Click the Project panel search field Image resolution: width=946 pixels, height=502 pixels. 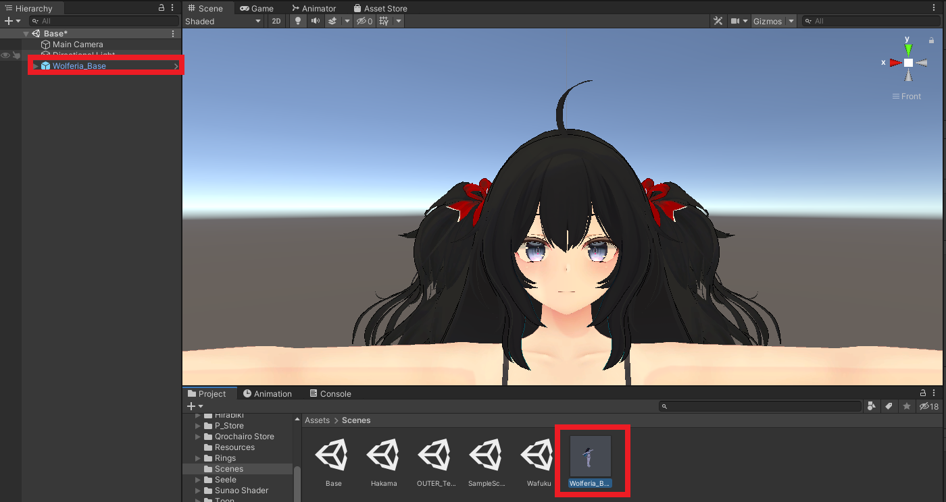[x=760, y=406]
